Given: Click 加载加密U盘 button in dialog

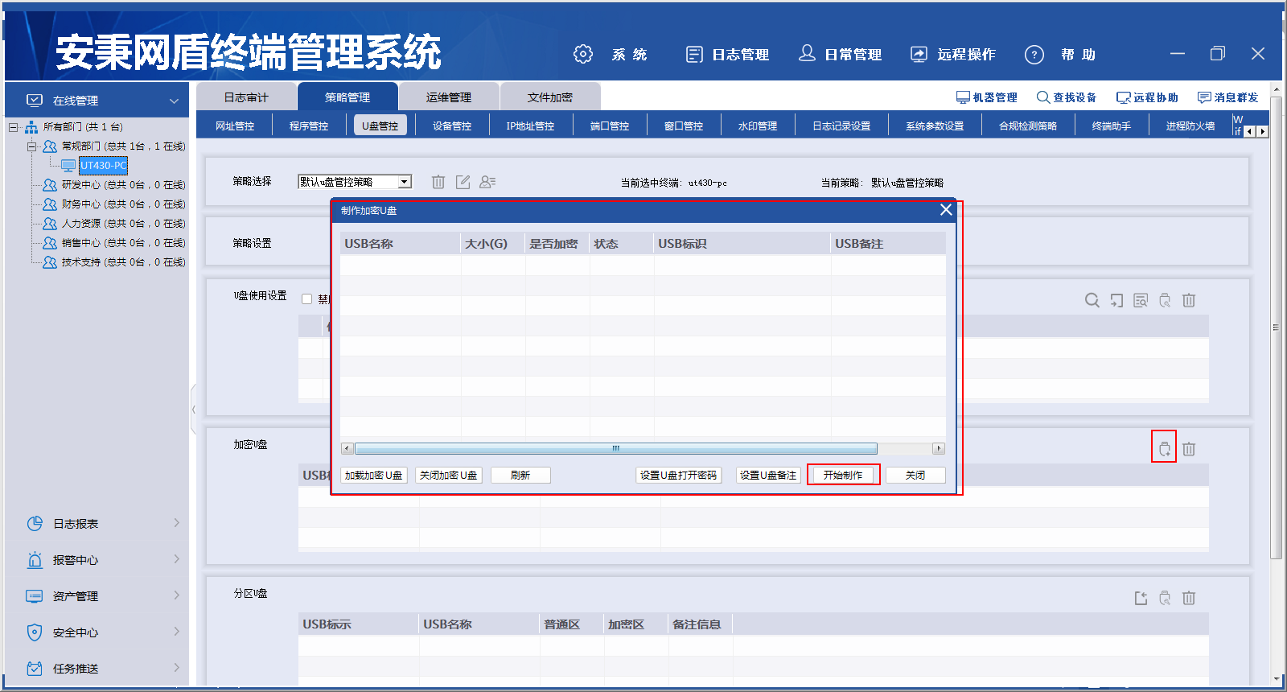Looking at the screenshot, I should (374, 476).
